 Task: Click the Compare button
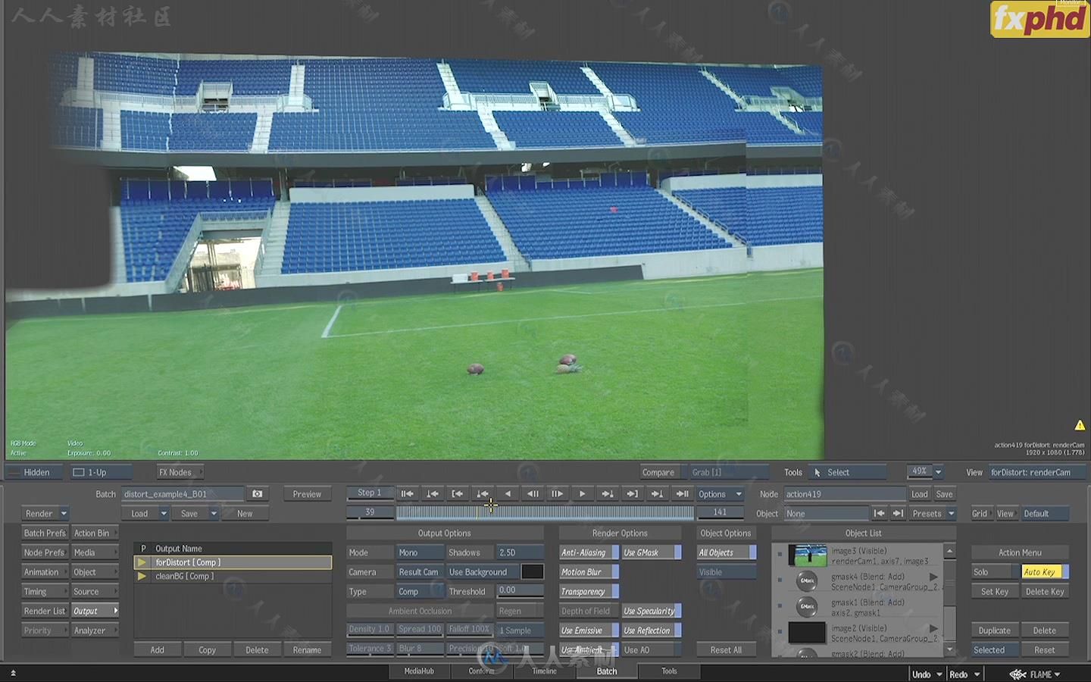coord(658,472)
